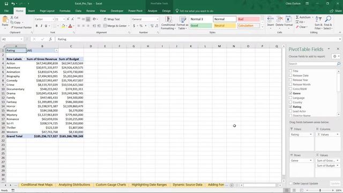Apply Percent Style format
The width and height of the screenshot is (343, 193).
point(141,26)
